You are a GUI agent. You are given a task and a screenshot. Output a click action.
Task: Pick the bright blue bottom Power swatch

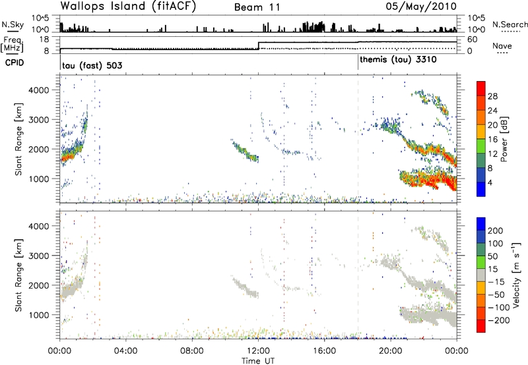point(481,189)
